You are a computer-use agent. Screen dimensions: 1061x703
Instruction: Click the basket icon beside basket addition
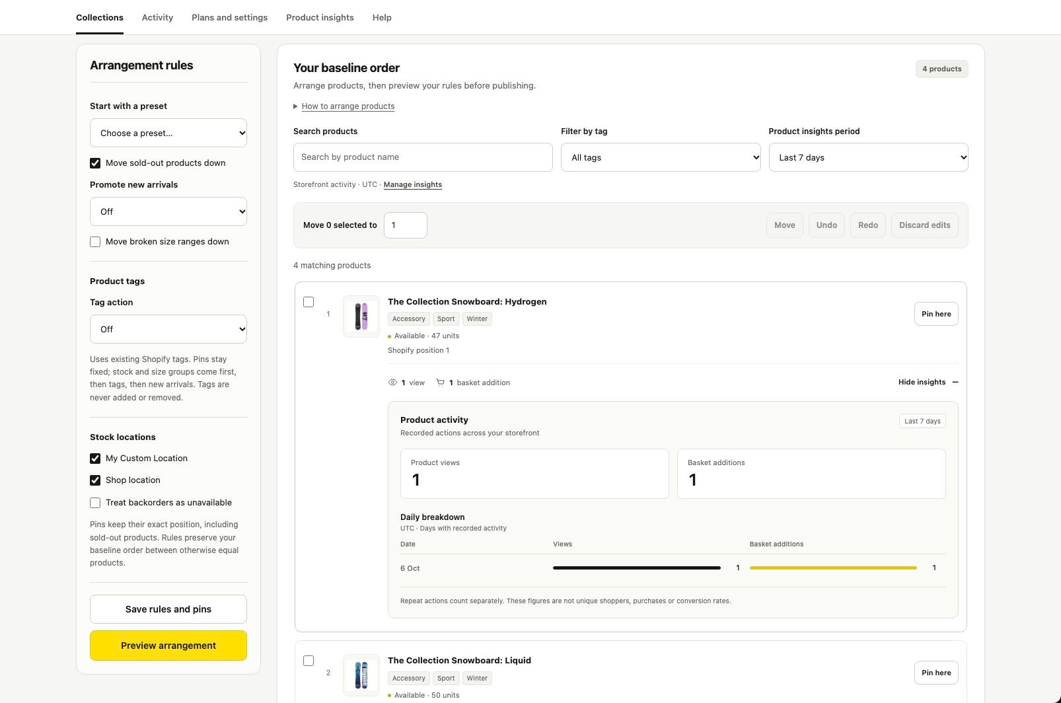click(x=440, y=383)
